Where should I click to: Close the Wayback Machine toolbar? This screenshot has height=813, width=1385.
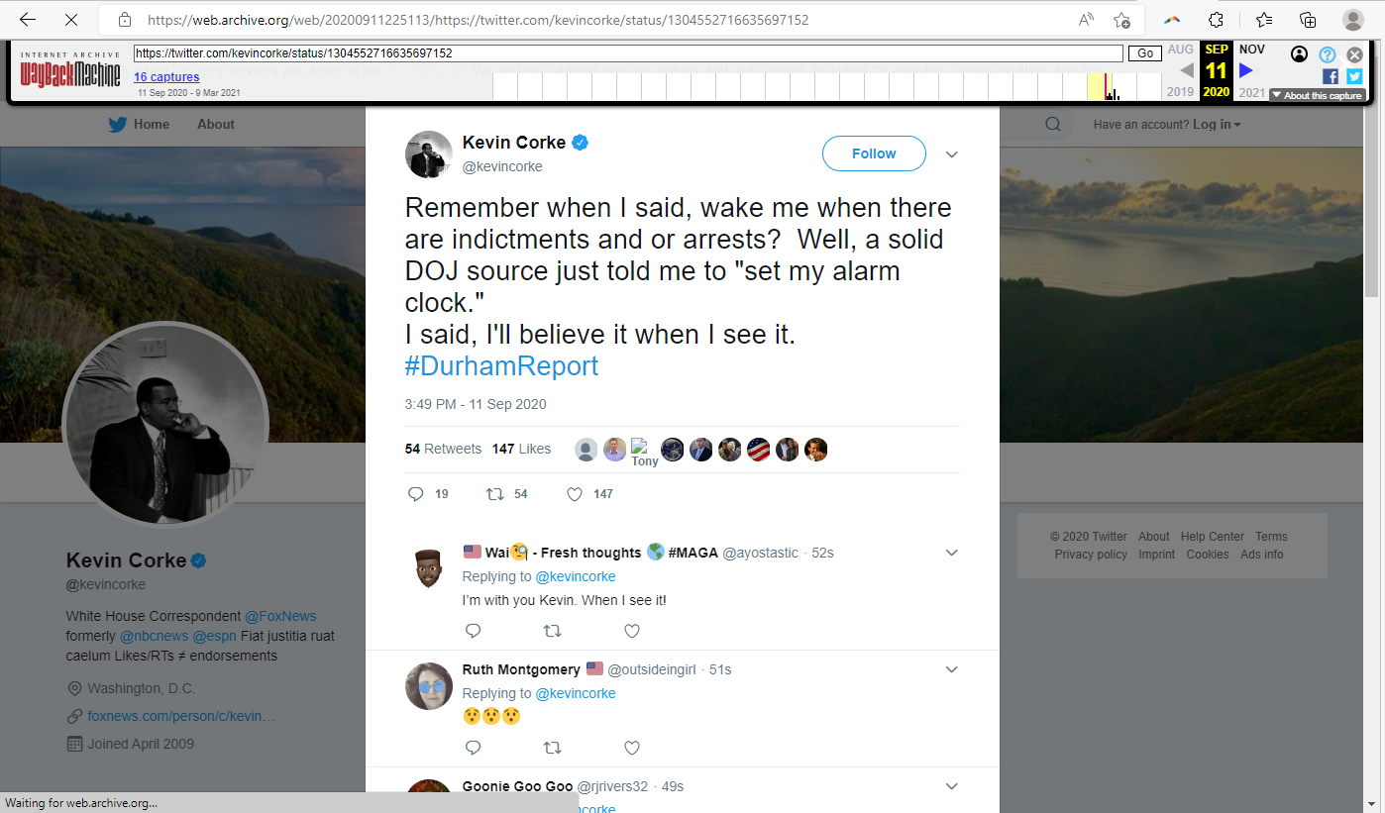tap(1354, 54)
